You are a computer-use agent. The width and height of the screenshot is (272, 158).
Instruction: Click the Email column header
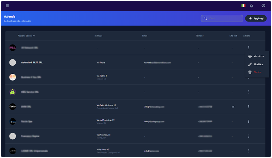click(x=145, y=36)
